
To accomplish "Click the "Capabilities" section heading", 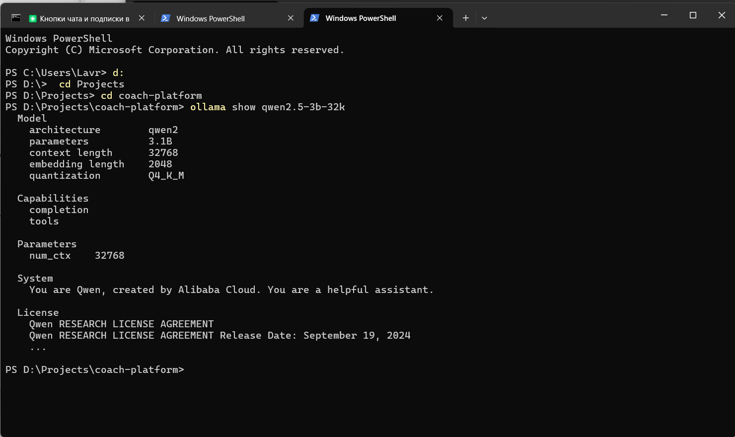I will click(x=53, y=199).
